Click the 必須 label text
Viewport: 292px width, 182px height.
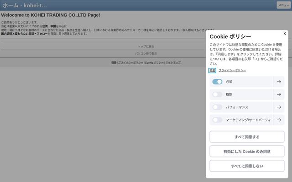229,82
